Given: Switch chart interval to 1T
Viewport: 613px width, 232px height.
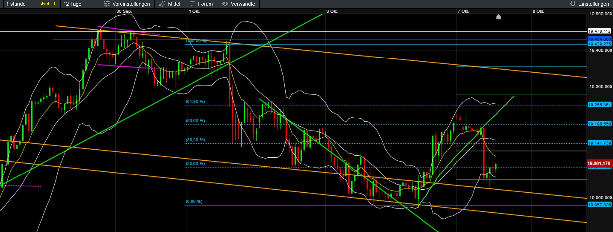Looking at the screenshot, I should point(56,4).
